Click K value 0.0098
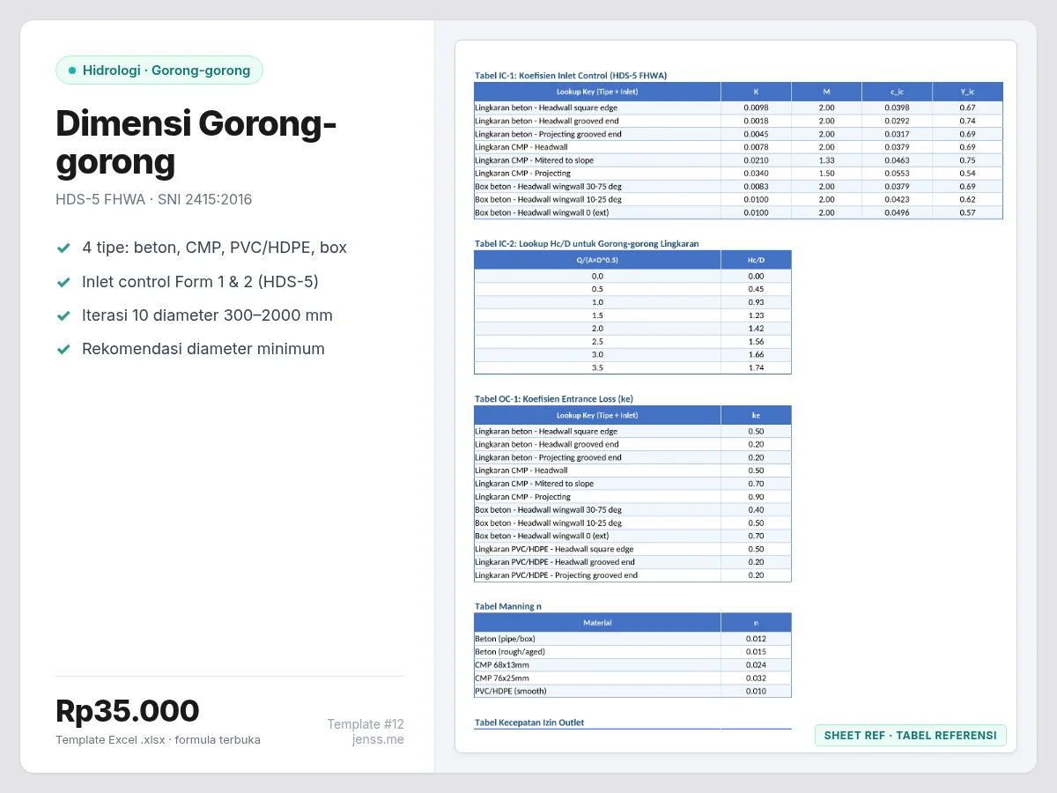 point(756,107)
